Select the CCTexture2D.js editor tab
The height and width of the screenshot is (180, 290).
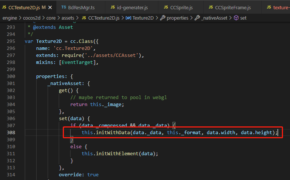pyautogui.click(x=28, y=7)
